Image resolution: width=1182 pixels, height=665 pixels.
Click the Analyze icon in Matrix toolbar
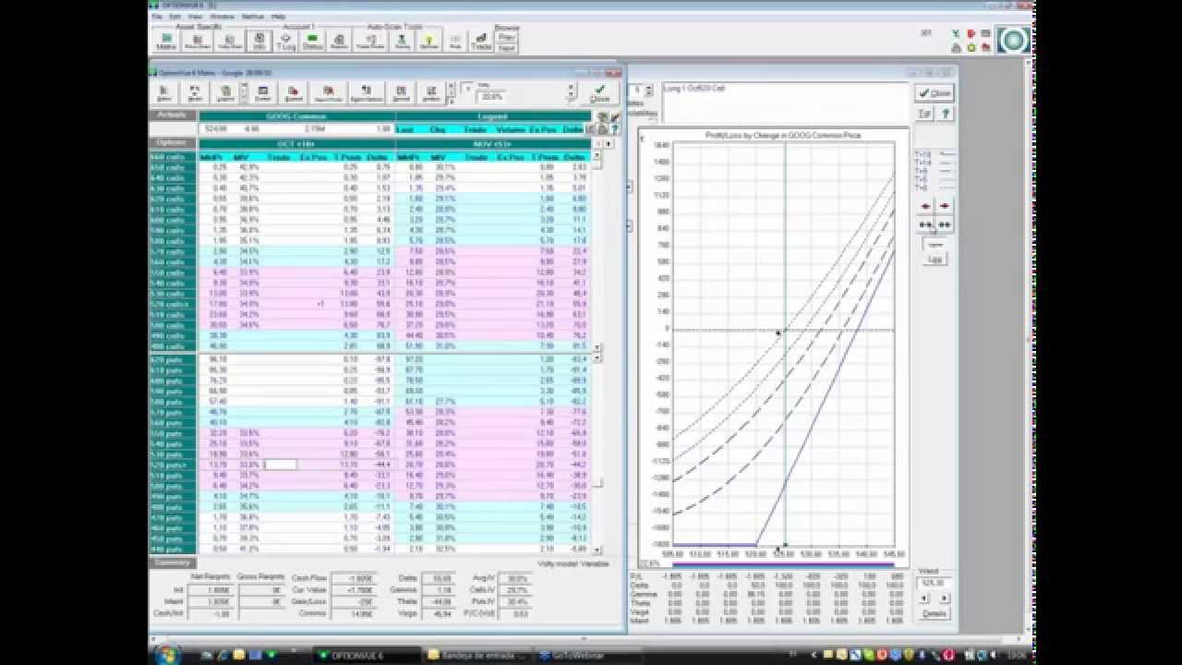[402, 93]
